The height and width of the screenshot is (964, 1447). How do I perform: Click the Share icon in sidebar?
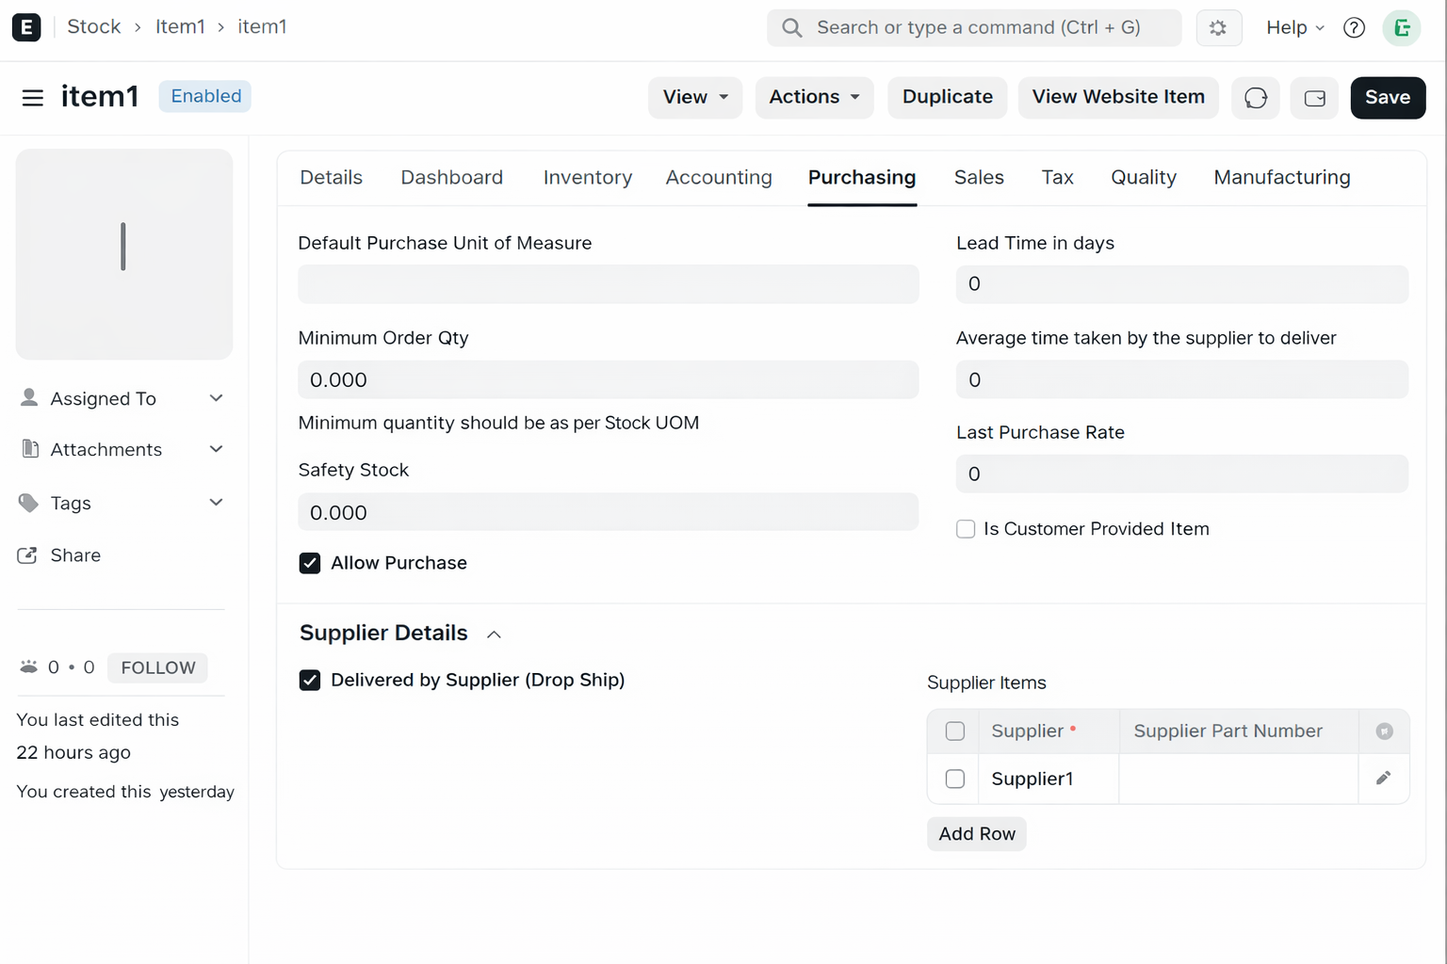(x=27, y=555)
